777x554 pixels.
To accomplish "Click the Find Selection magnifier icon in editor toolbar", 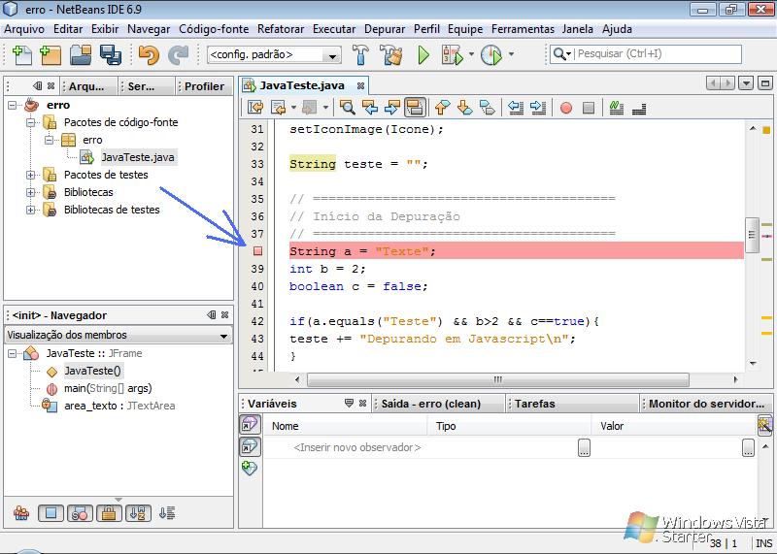I will (347, 108).
